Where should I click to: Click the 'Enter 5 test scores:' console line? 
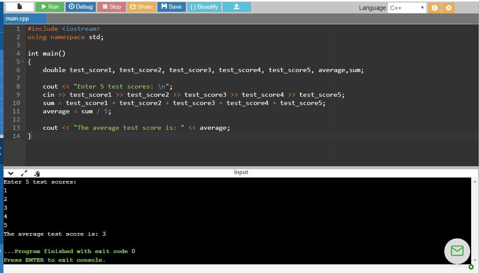(x=40, y=182)
